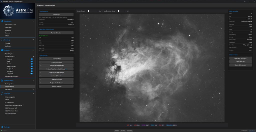Image resolution: width=256 pixels, height=132 pixels.
Task: Select the Completed projects entry
Action: (x=10, y=74)
